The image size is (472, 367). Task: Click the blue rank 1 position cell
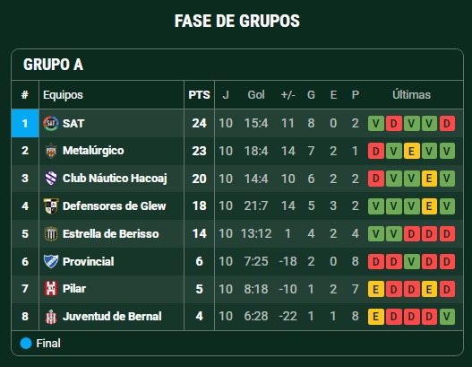[x=25, y=123]
